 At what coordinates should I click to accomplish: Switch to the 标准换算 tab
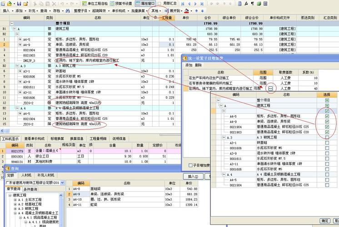pyautogui.click(x=57, y=138)
